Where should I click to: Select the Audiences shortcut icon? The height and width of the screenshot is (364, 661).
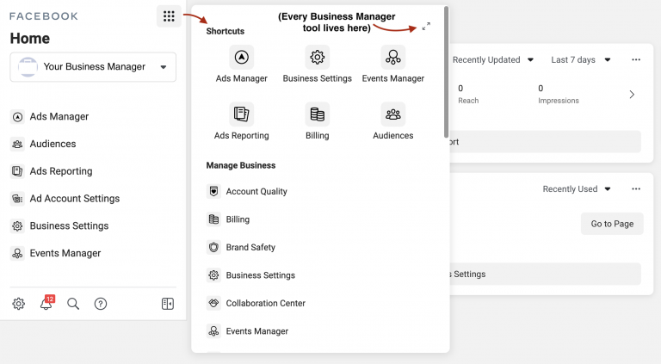point(392,114)
